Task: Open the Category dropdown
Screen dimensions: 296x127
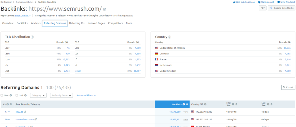Action: pos(38,95)
